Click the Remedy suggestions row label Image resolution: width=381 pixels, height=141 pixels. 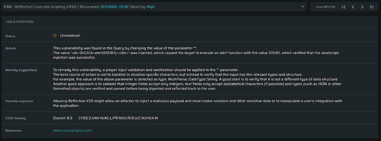tap(21, 70)
